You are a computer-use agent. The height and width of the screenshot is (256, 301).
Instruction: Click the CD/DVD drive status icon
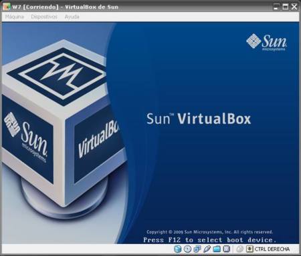pyautogui.click(x=187, y=249)
